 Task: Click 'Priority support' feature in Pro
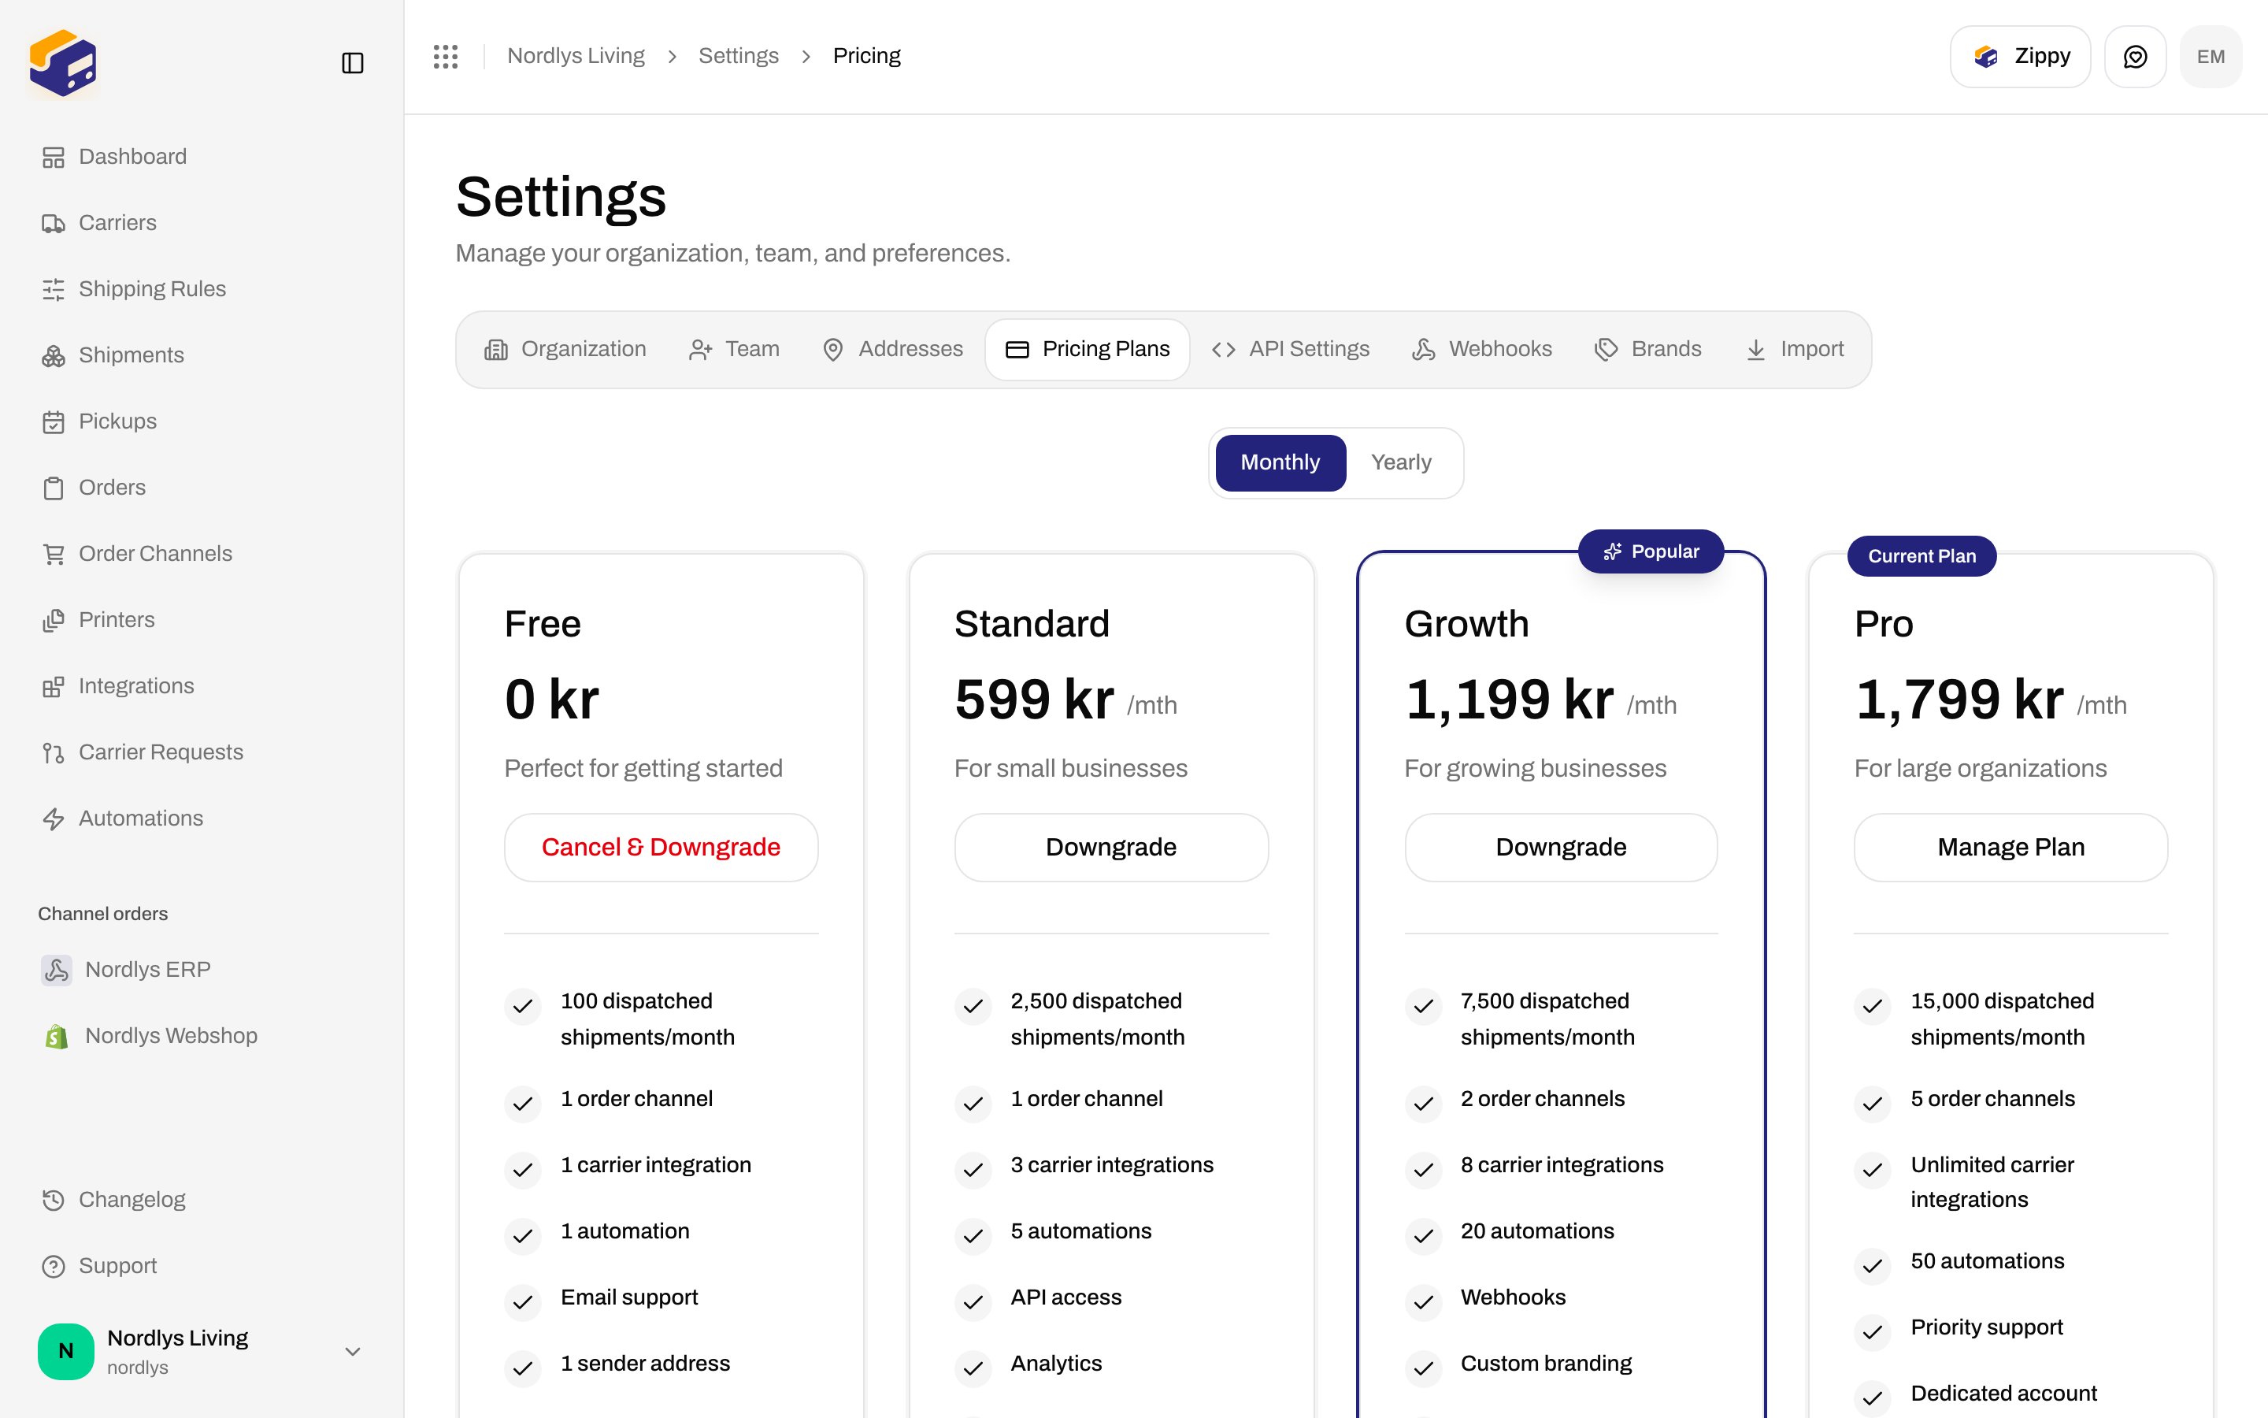click(x=1986, y=1327)
